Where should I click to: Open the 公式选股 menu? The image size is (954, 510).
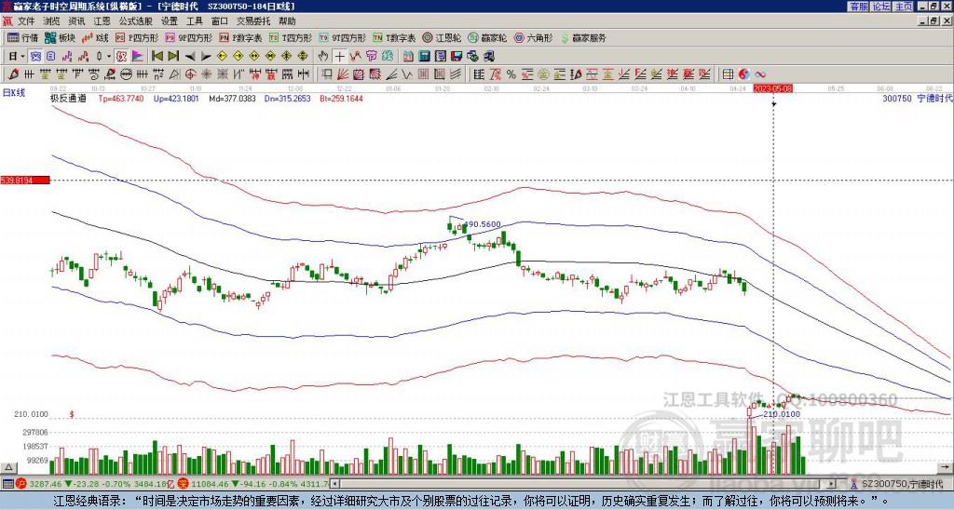(136, 21)
